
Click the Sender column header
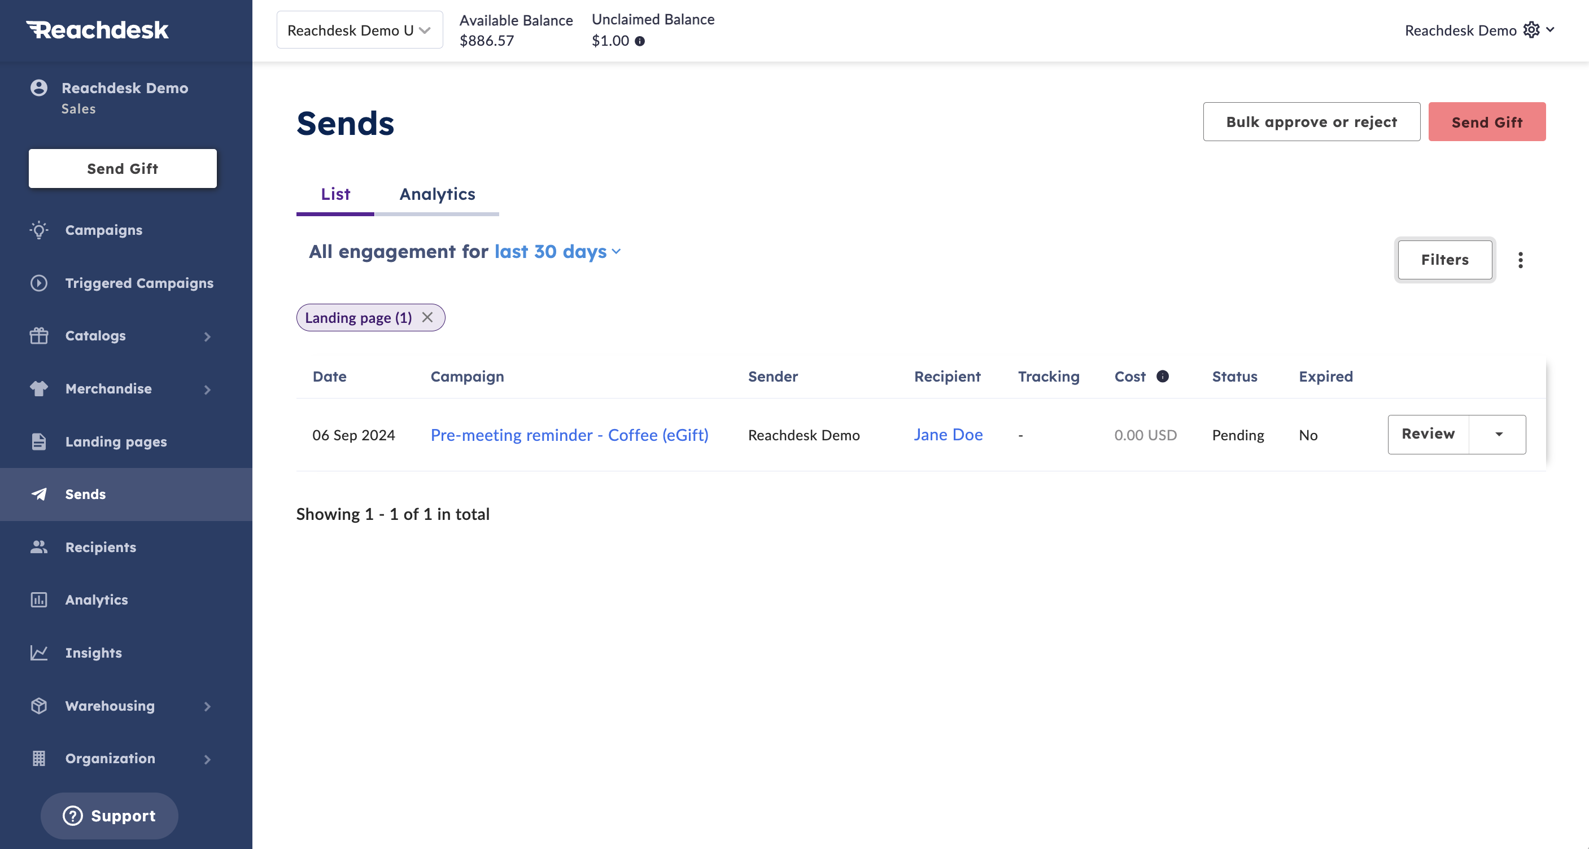773,376
